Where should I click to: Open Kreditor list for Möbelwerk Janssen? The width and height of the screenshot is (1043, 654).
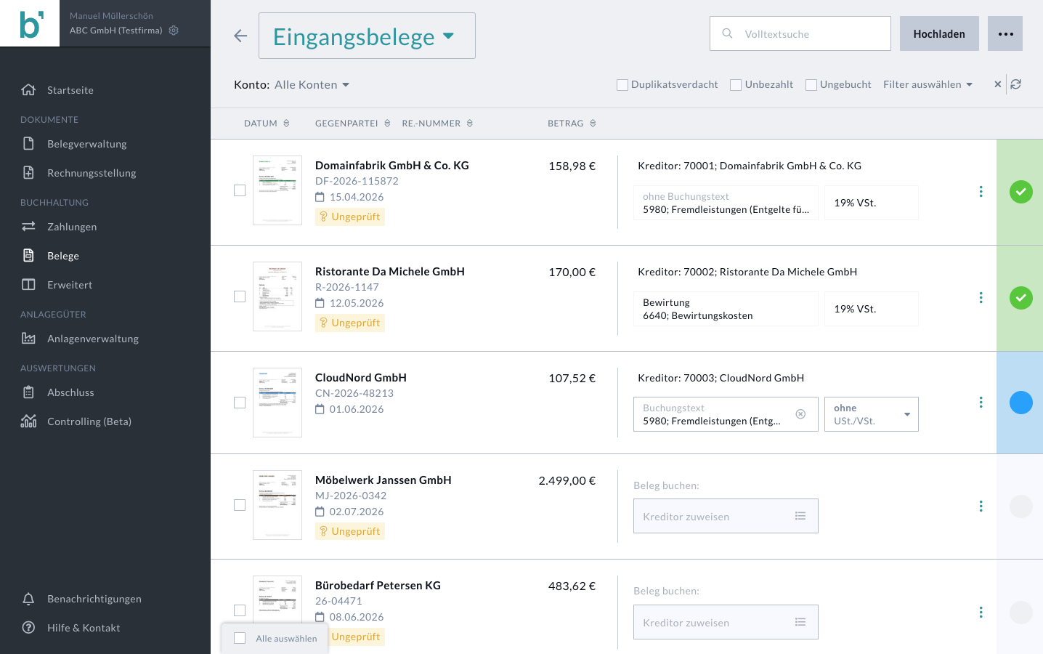[800, 516]
